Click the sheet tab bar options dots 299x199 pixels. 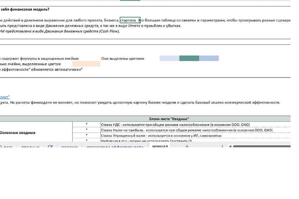coord(222,146)
